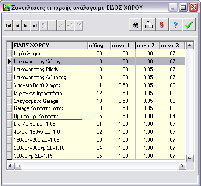Go to first record navigator button
This screenshot has width=201, height=186.
point(8,26)
